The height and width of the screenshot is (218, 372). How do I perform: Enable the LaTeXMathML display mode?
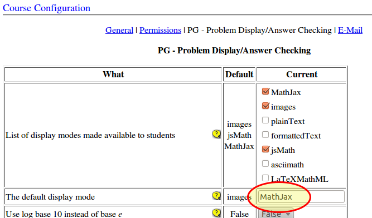coord(265,178)
